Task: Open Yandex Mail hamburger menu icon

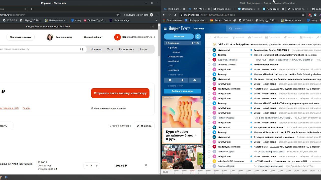Action: (165, 28)
